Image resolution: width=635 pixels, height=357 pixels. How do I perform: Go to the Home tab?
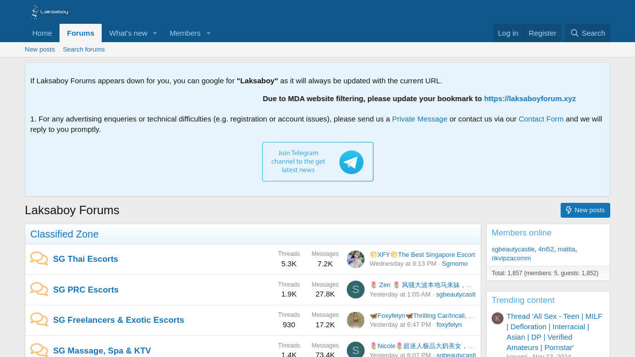pyautogui.click(x=42, y=33)
